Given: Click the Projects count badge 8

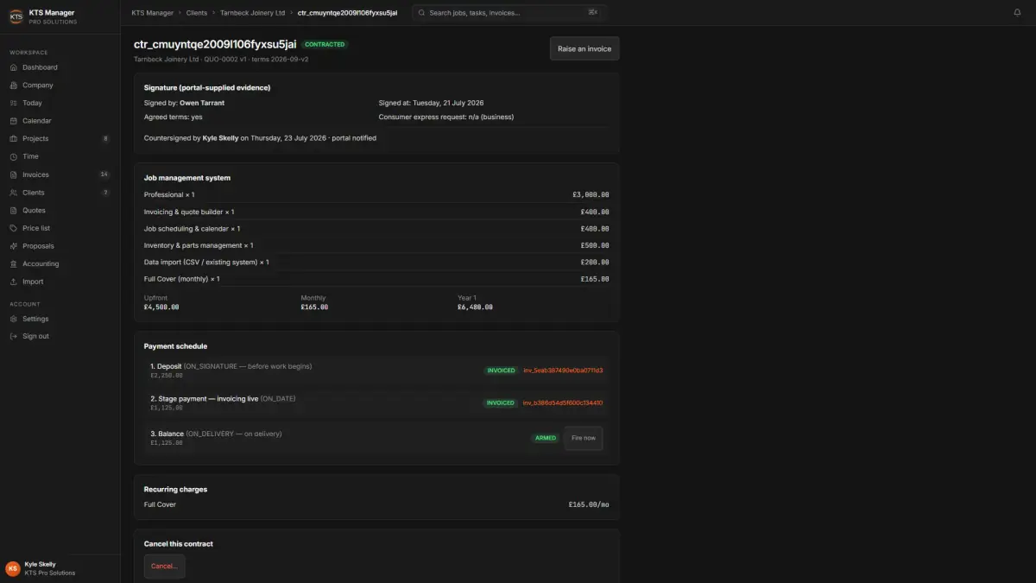Looking at the screenshot, I should tap(105, 138).
